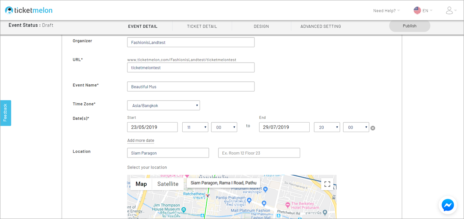This screenshot has height=219, width=464.
Task: Click the Publish button
Action: (x=409, y=26)
